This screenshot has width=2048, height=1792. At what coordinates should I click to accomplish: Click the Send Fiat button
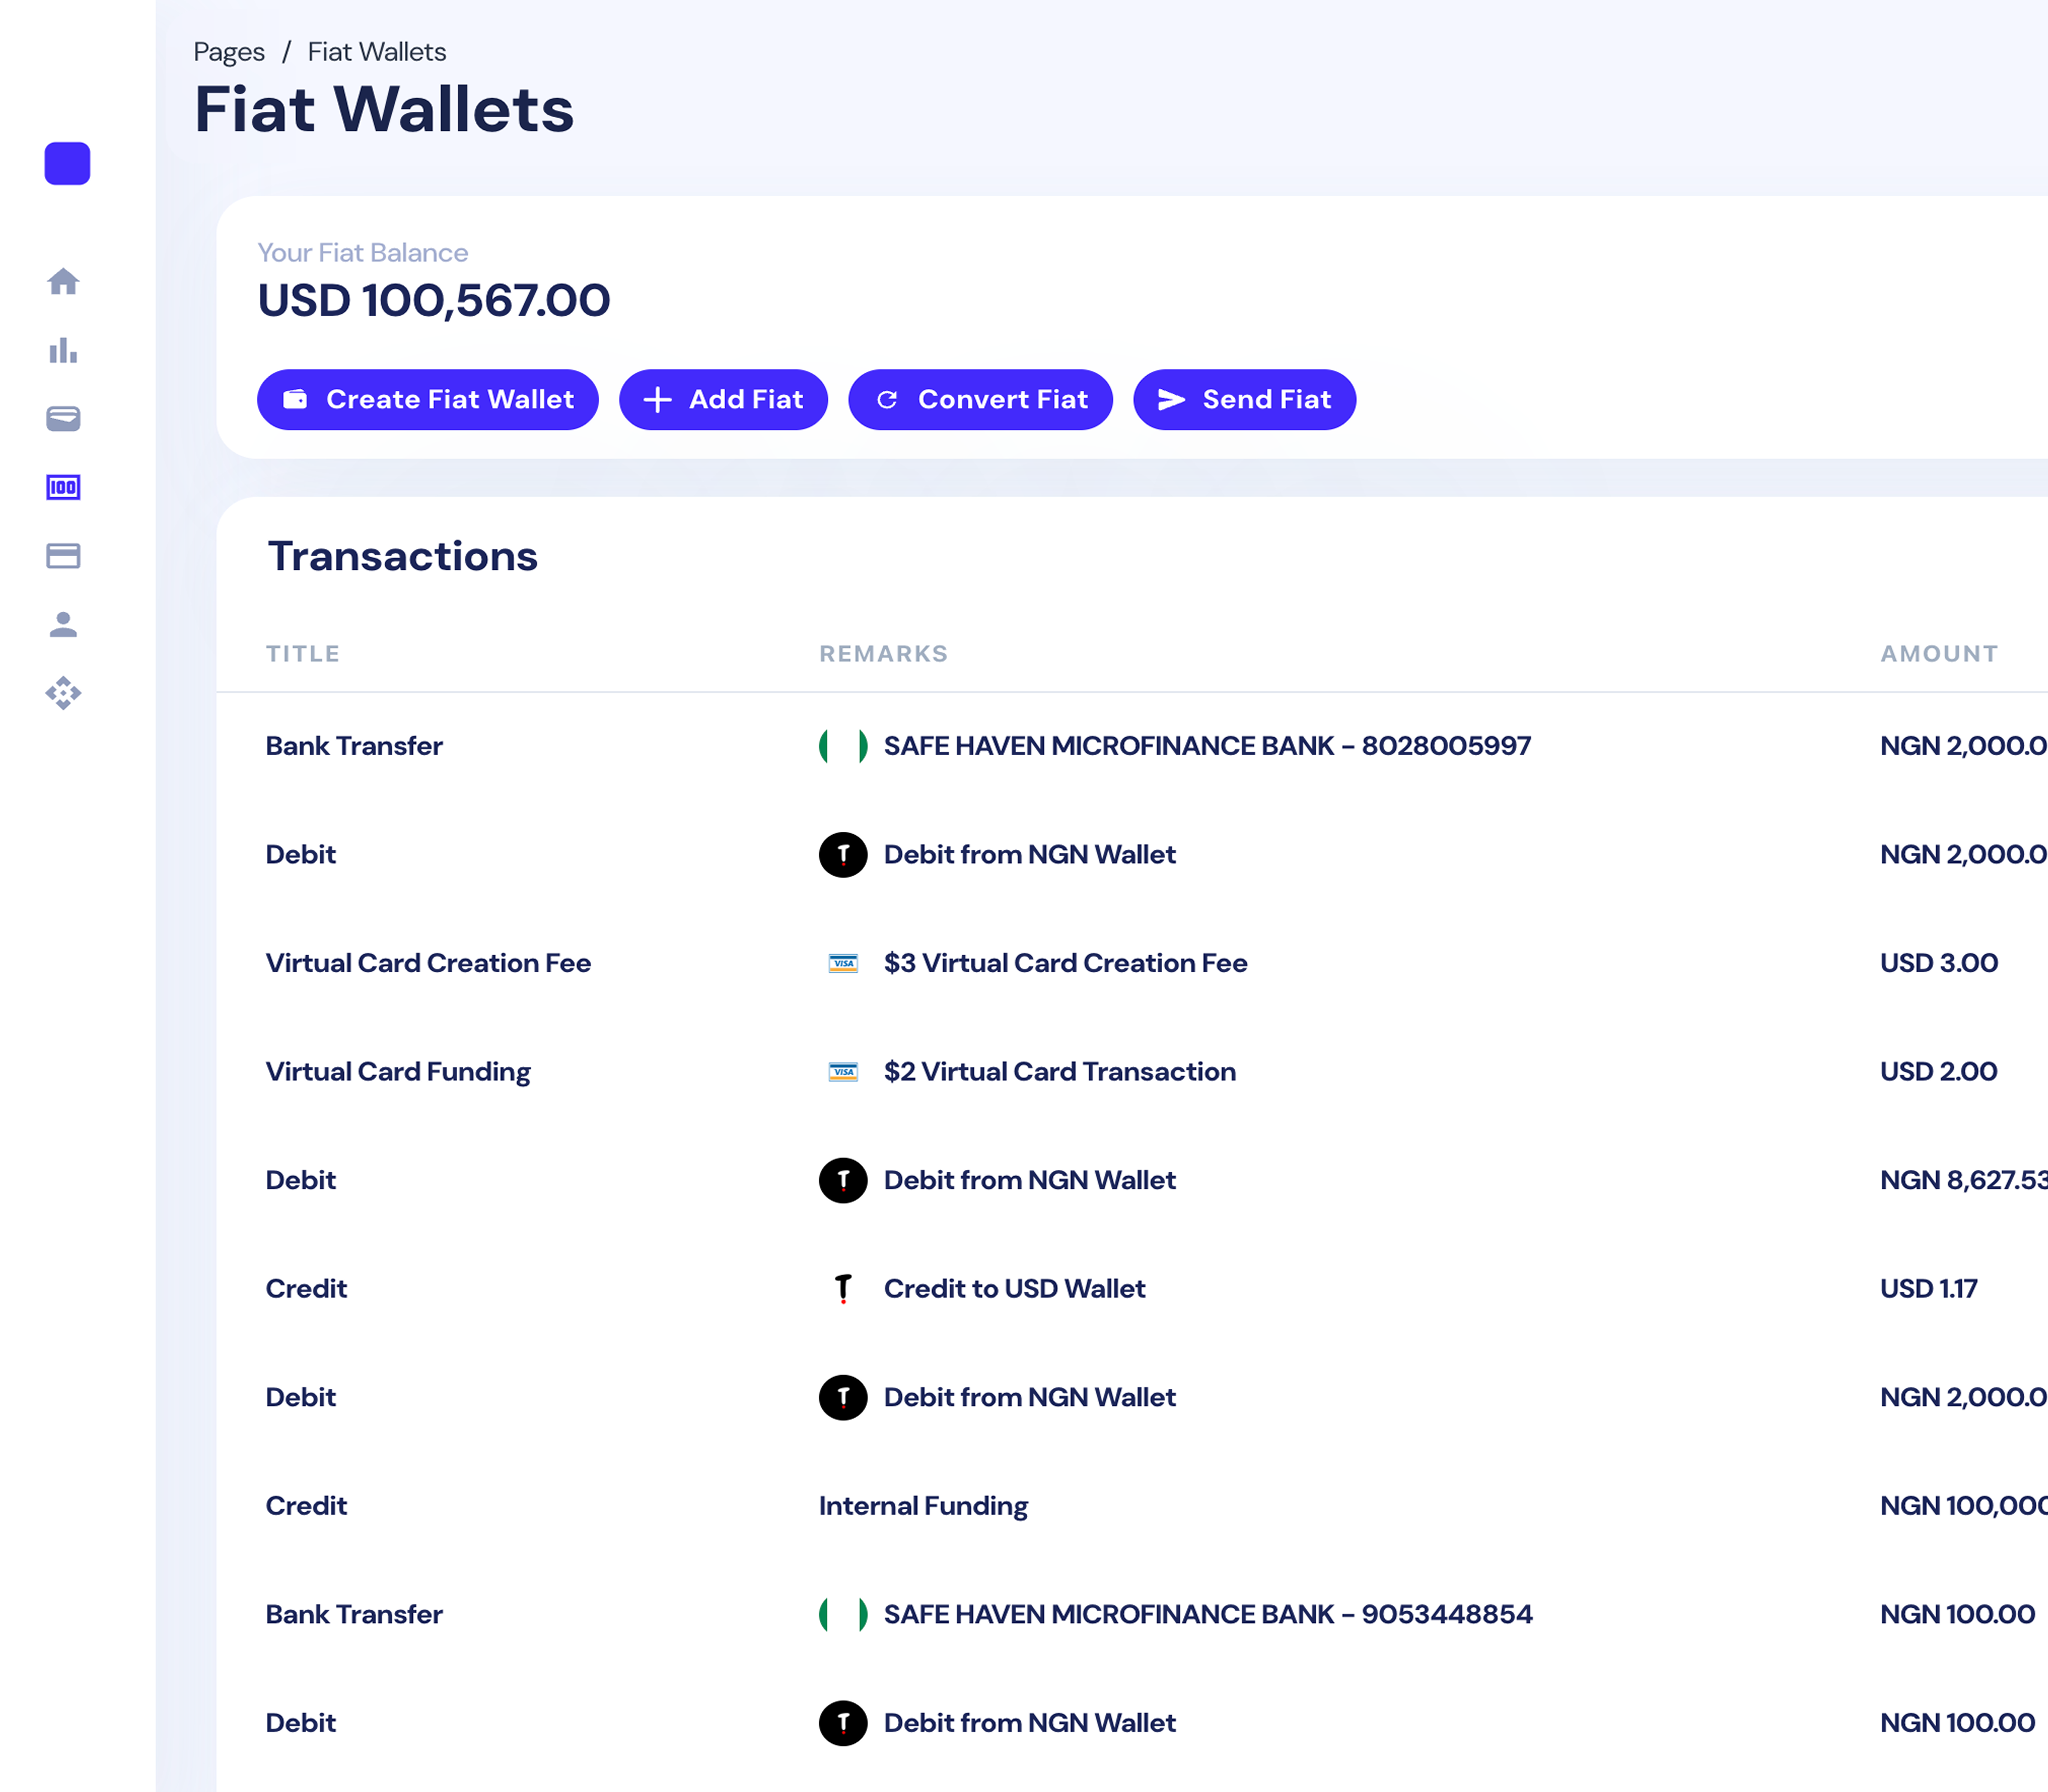coord(1244,400)
